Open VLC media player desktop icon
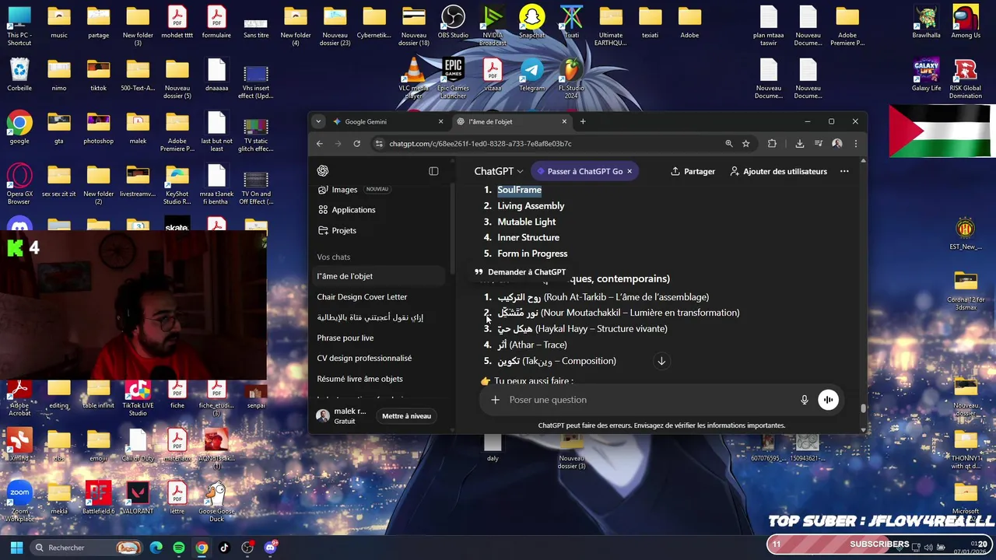The height and width of the screenshot is (560, 996). click(414, 78)
